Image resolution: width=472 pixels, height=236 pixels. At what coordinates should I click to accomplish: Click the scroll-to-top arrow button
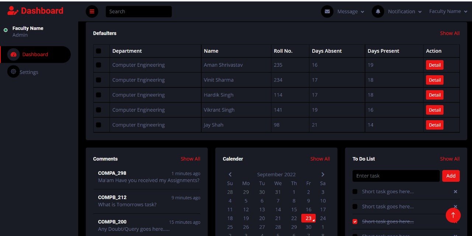453,215
